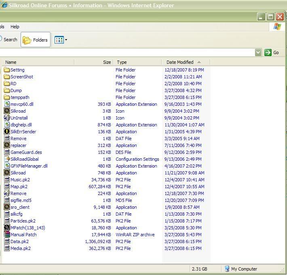Click the date '1/9/2008 8:57 AM'

point(182,207)
